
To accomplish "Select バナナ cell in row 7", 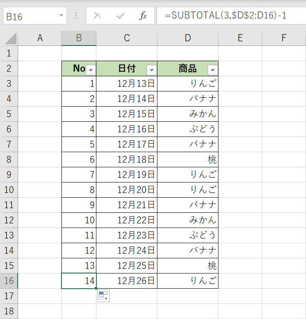I will click(188, 144).
